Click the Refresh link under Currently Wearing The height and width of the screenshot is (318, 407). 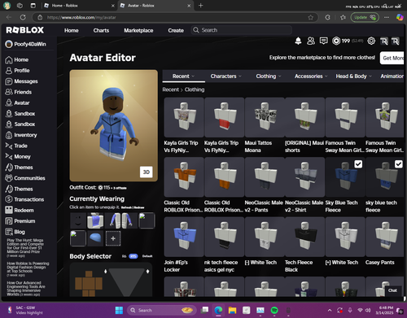(x=127, y=207)
